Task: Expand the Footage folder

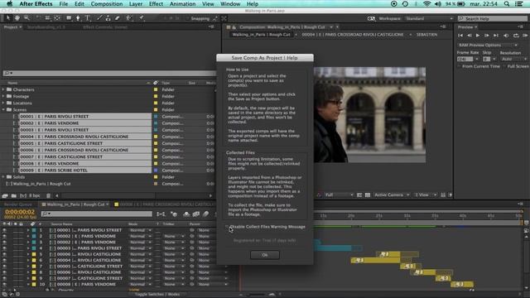Action: [x=3, y=96]
